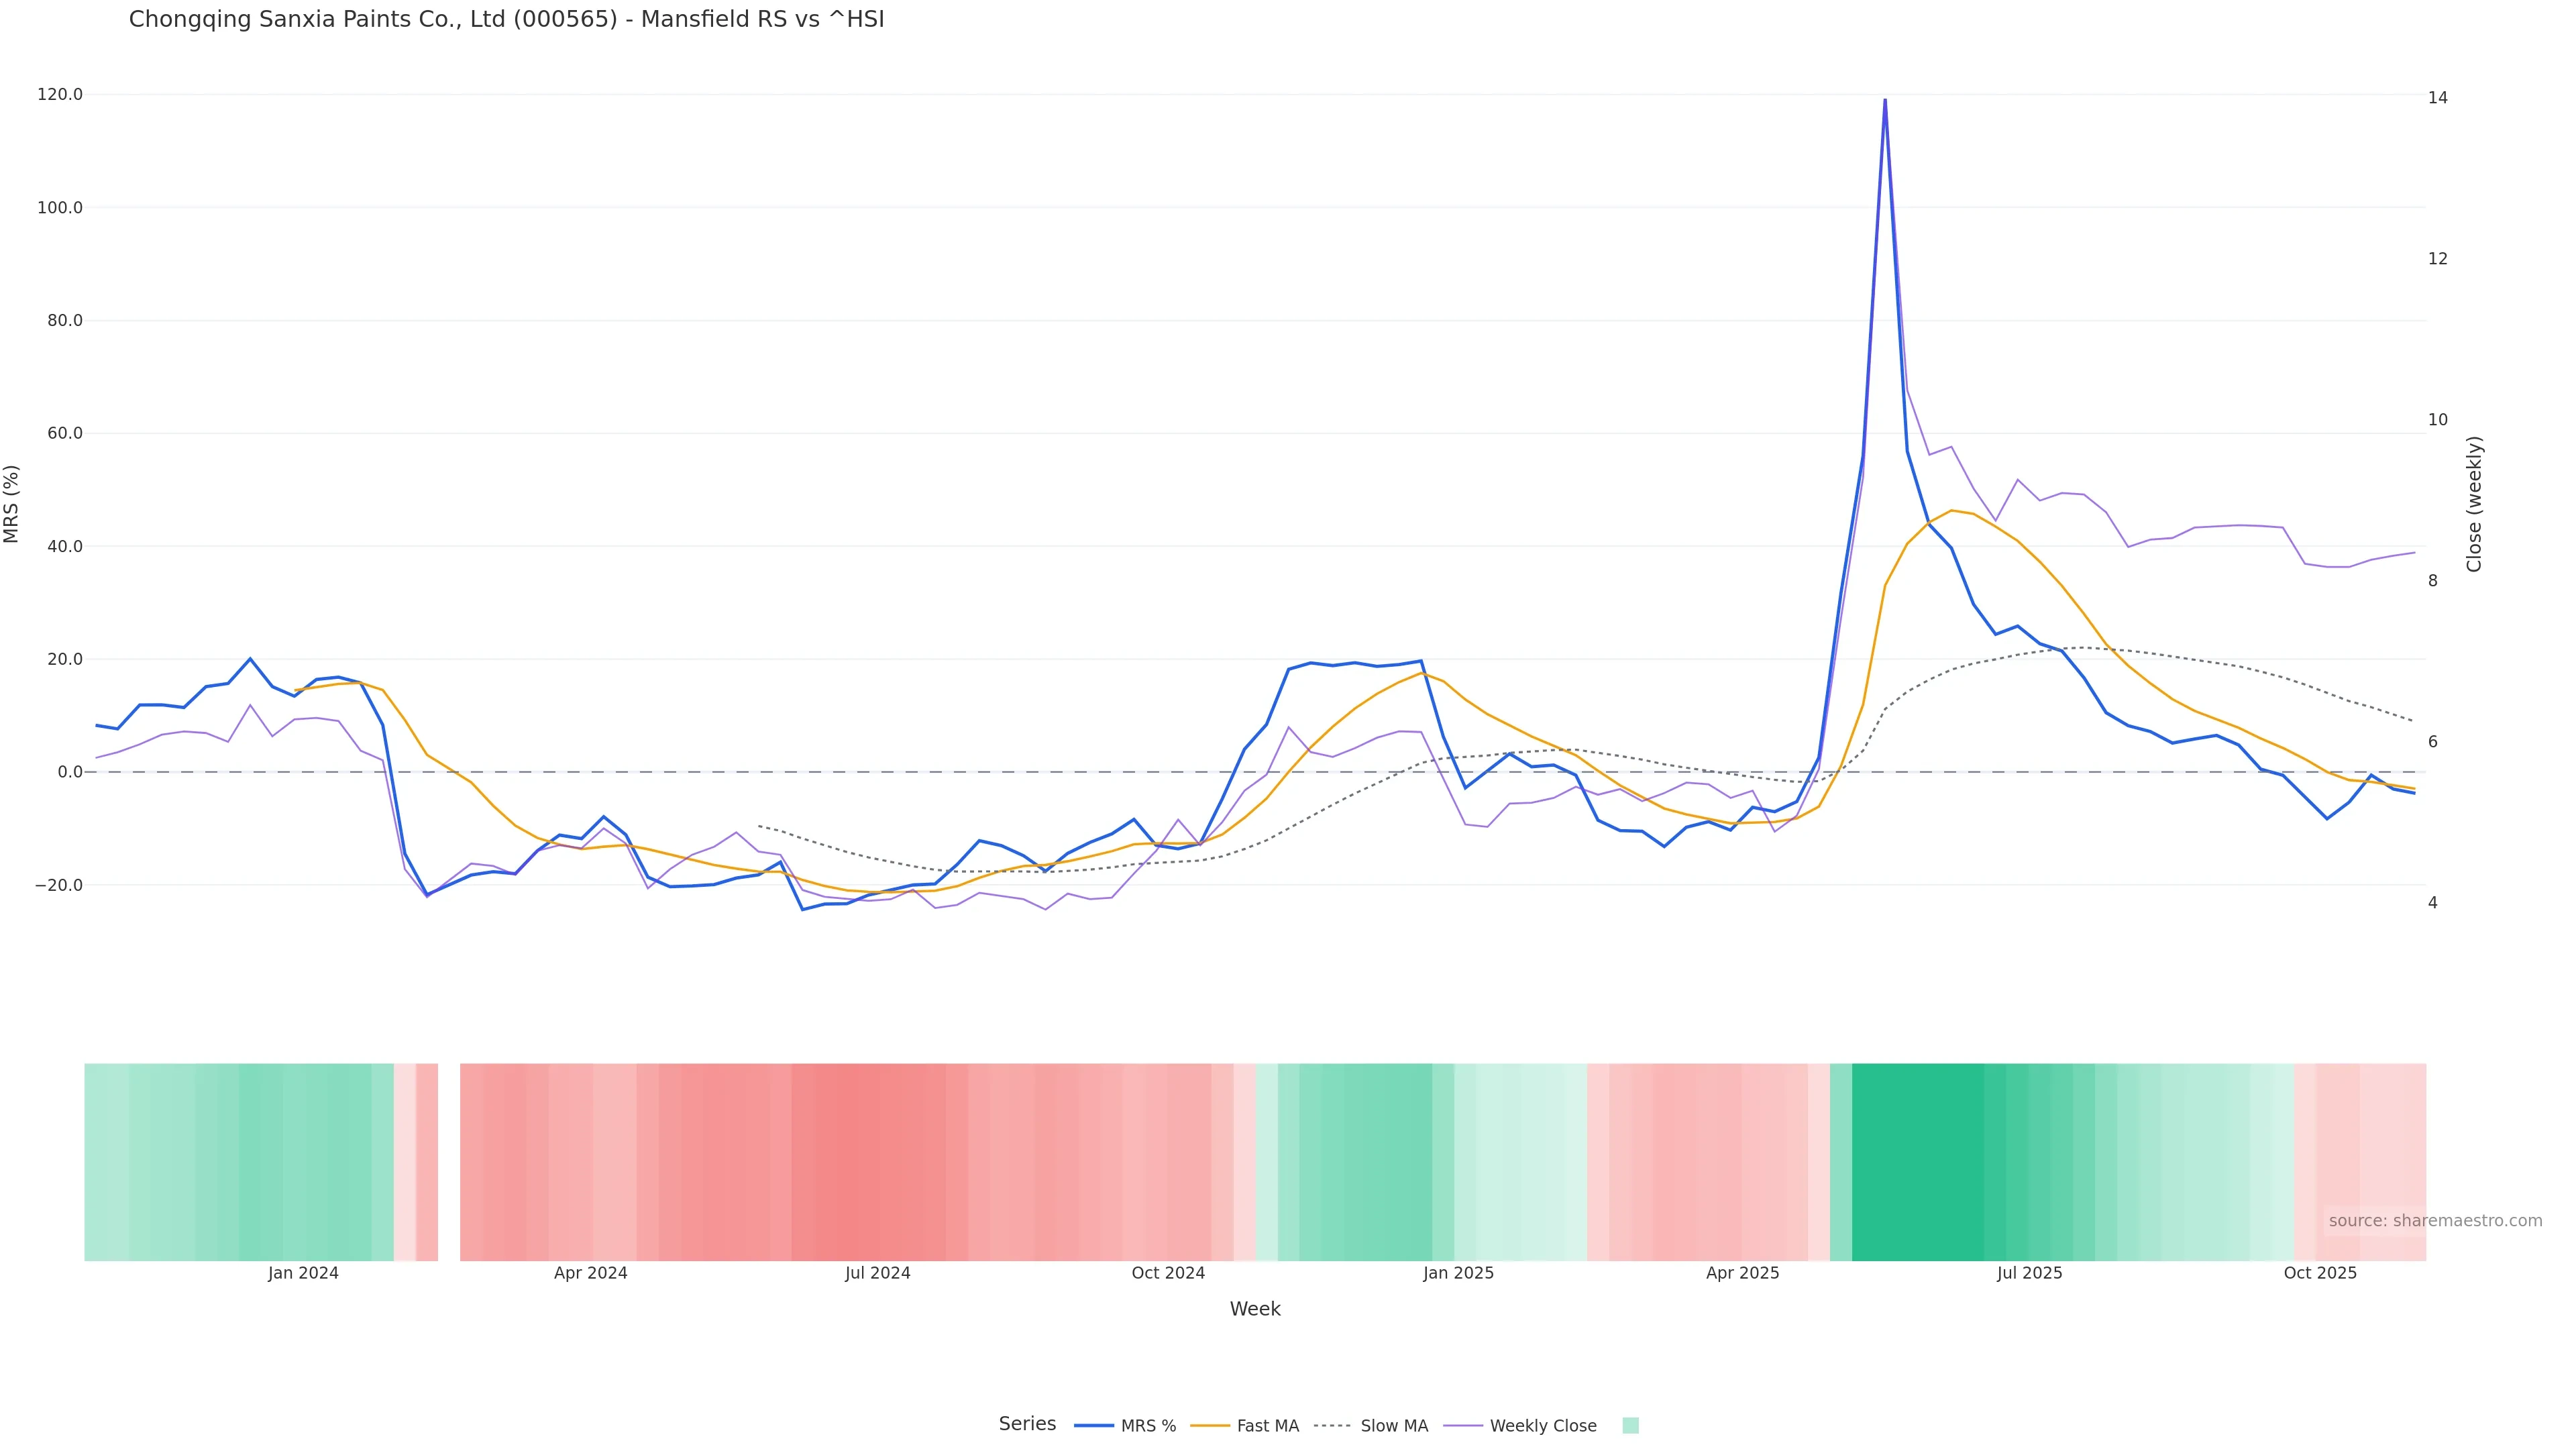This screenshot has width=2576, height=1449.
Task: Click the blue MRS % legend line icon
Action: tap(1094, 1426)
